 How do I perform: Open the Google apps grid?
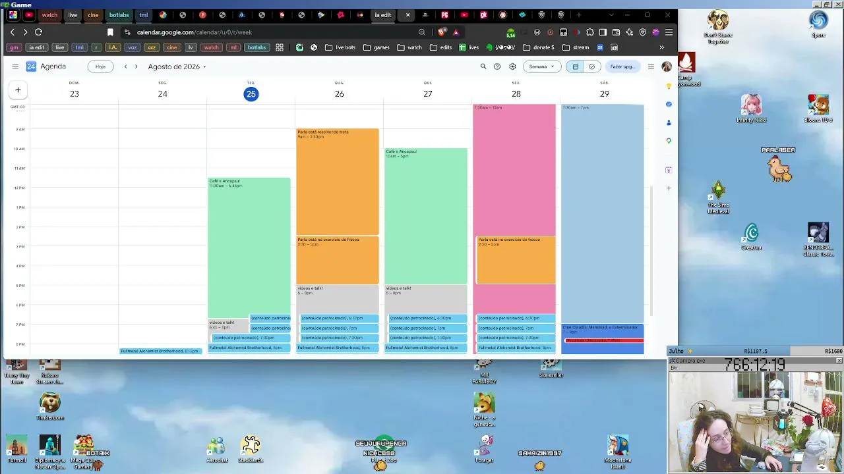(x=651, y=66)
